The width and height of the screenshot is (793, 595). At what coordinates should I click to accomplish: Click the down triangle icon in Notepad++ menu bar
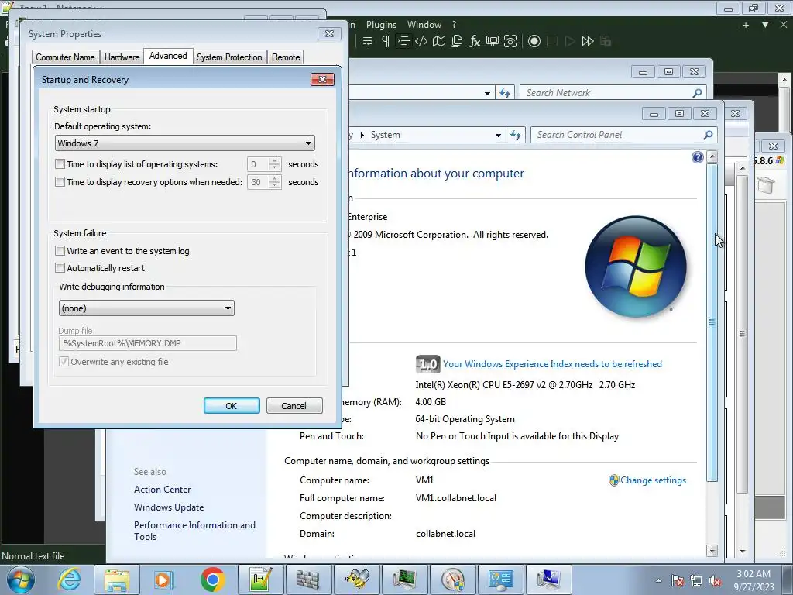pyautogui.click(x=765, y=25)
